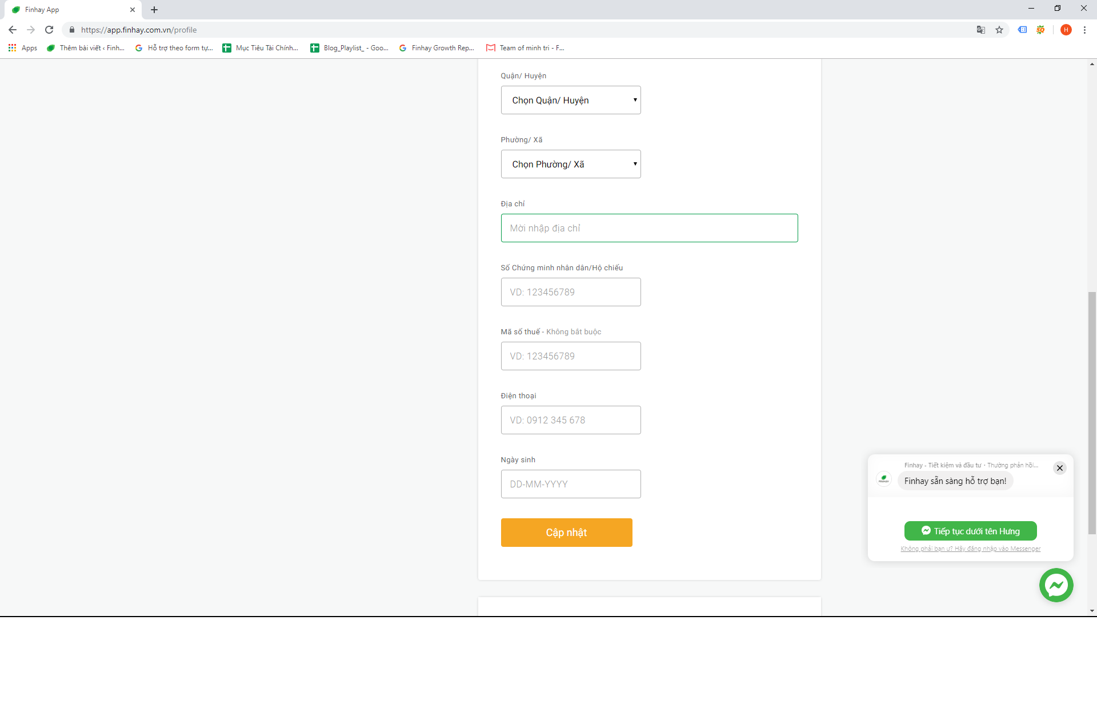Click the Finhay avatar in chat popup

(x=884, y=479)
